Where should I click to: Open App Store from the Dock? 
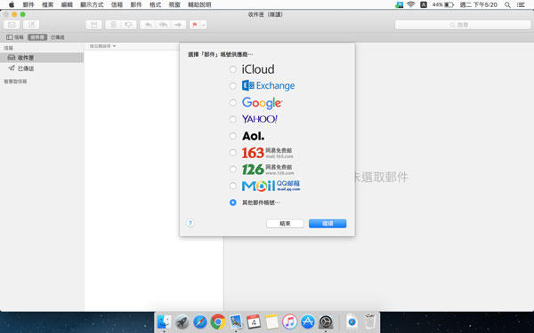pyautogui.click(x=308, y=321)
